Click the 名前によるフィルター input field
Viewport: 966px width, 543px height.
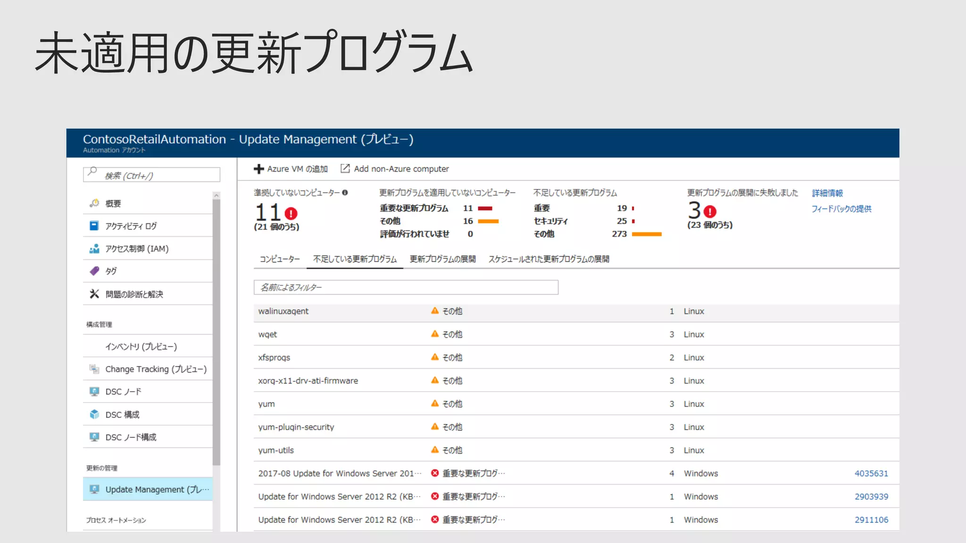[x=406, y=288]
